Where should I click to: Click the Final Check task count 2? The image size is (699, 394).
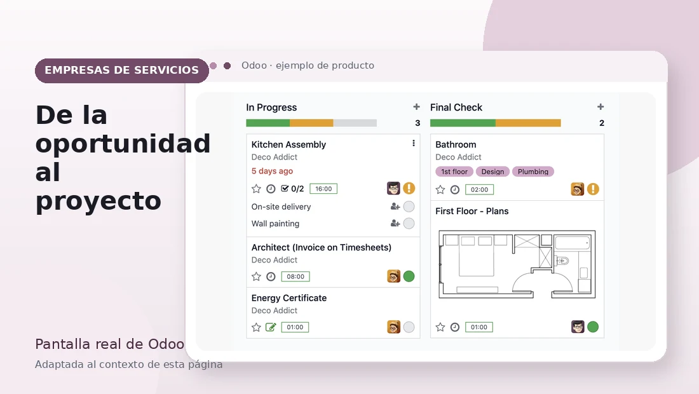(x=602, y=123)
